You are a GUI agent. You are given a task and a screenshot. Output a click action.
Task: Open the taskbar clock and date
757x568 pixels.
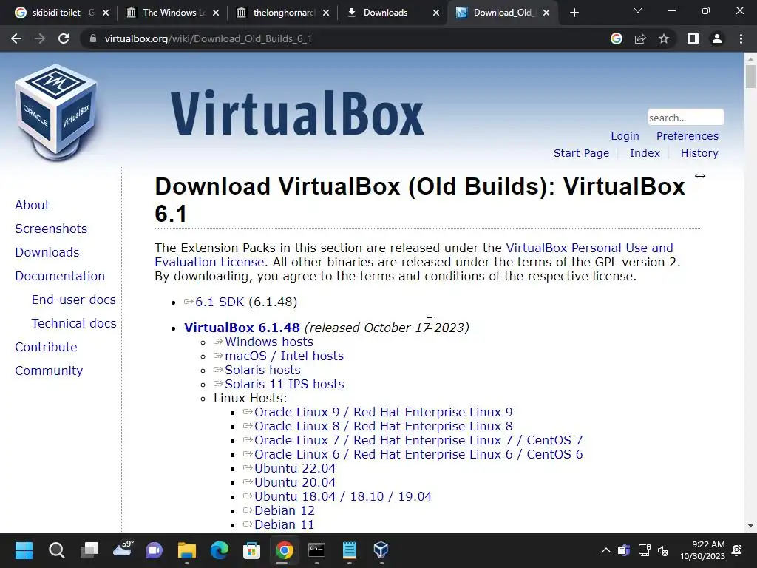click(x=702, y=550)
